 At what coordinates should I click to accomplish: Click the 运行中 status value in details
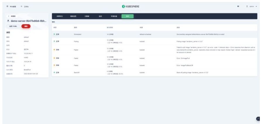tap(26, 49)
